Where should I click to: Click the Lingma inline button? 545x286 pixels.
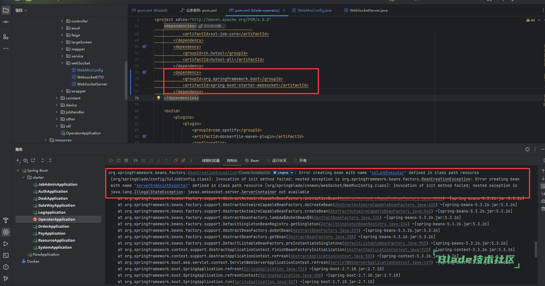[x=283, y=173]
